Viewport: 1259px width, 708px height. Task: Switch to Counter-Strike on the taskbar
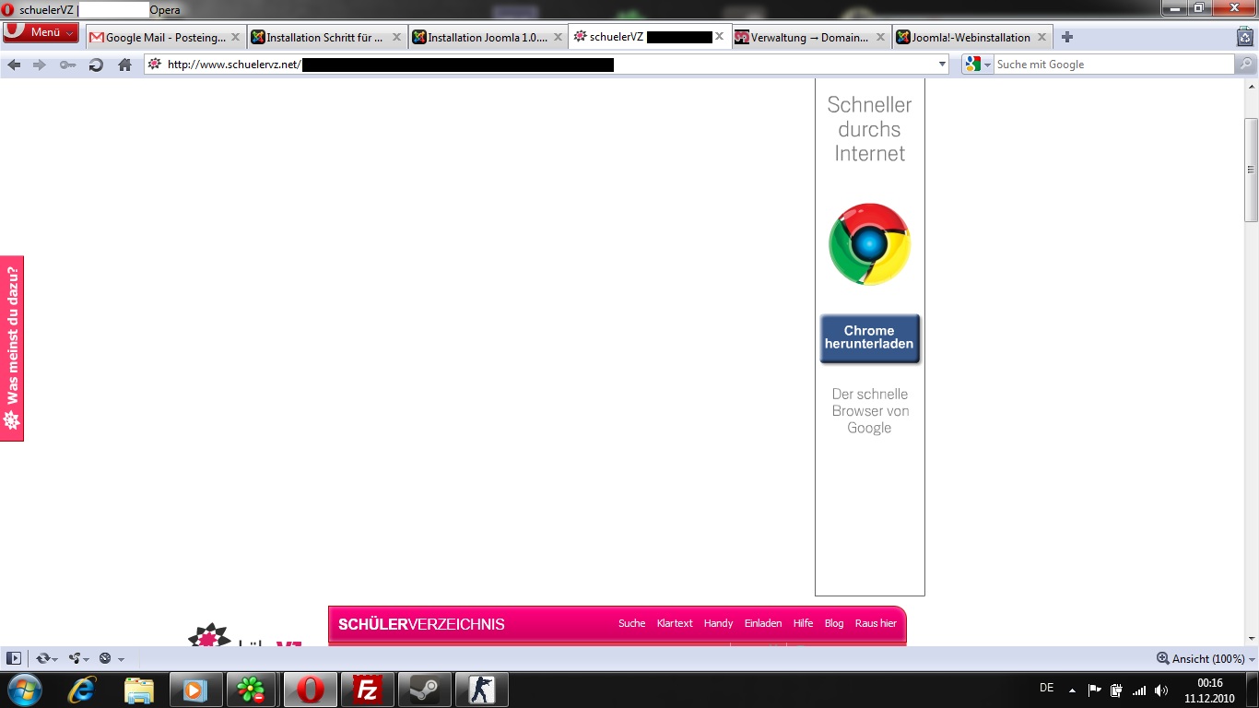click(481, 690)
